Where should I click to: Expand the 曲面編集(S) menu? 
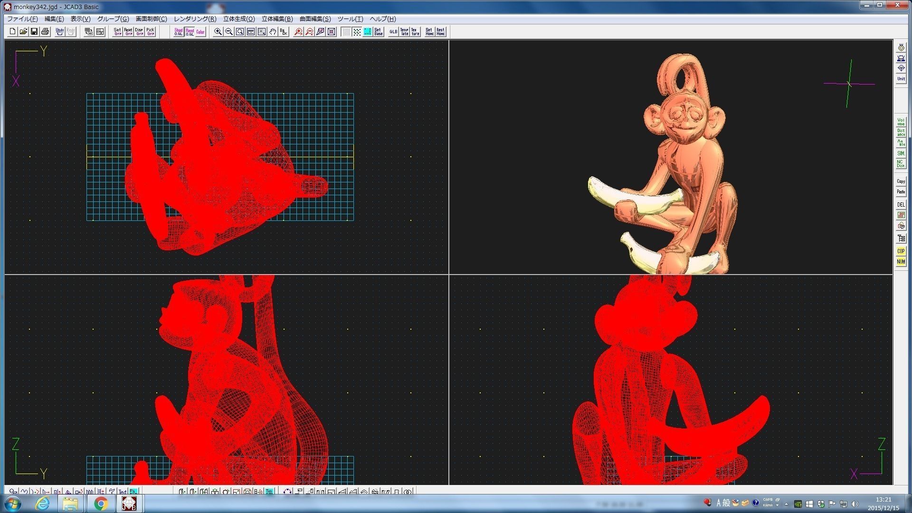(315, 19)
